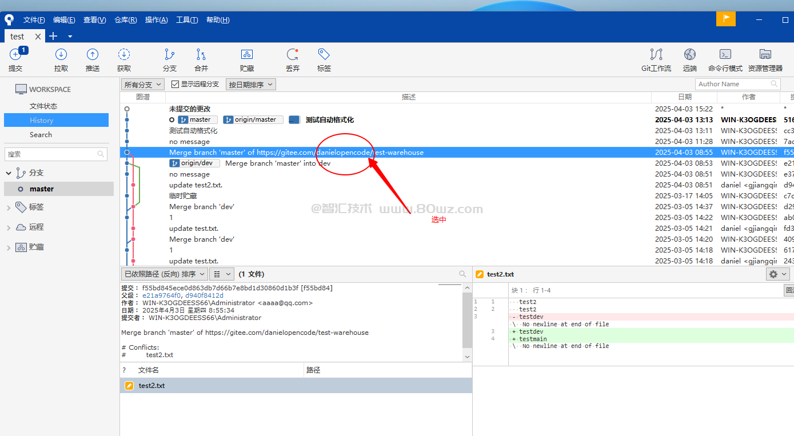Click the 合并 (Merge) toolbar icon
Screen dimensions: 794x436
[201, 59]
